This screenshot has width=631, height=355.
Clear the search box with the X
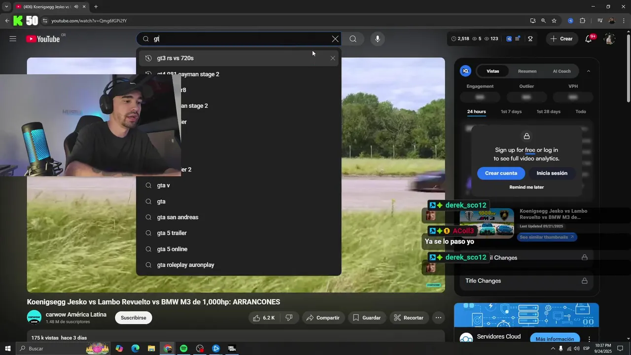(335, 39)
